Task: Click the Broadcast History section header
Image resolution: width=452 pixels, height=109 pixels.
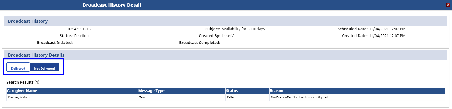Action: (28, 21)
